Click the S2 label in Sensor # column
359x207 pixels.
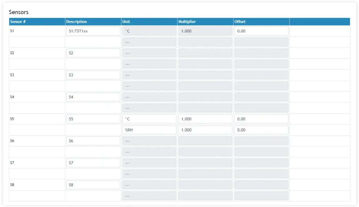tap(12, 53)
